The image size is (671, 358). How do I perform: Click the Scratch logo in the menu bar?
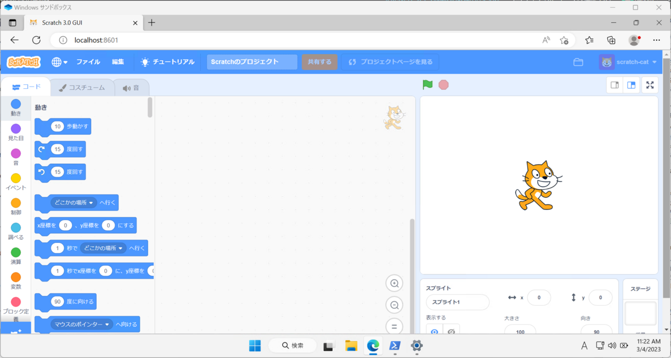(x=23, y=62)
